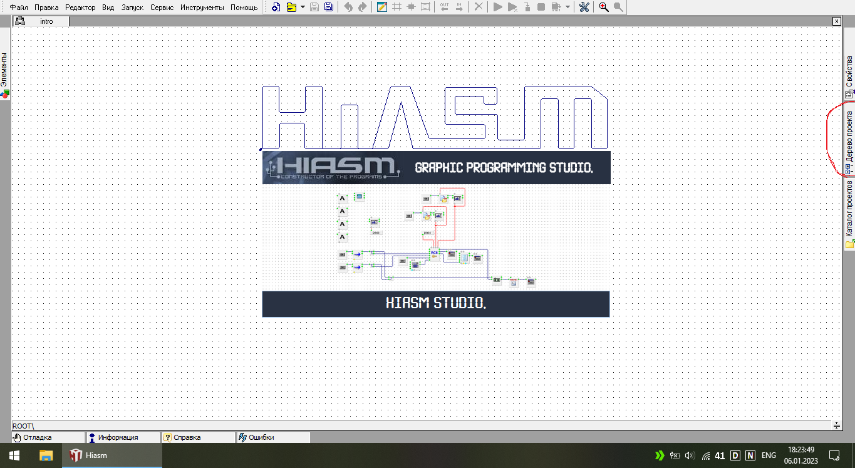855x468 pixels.
Task: Open the Каталог проектов side panel
Action: (x=849, y=214)
